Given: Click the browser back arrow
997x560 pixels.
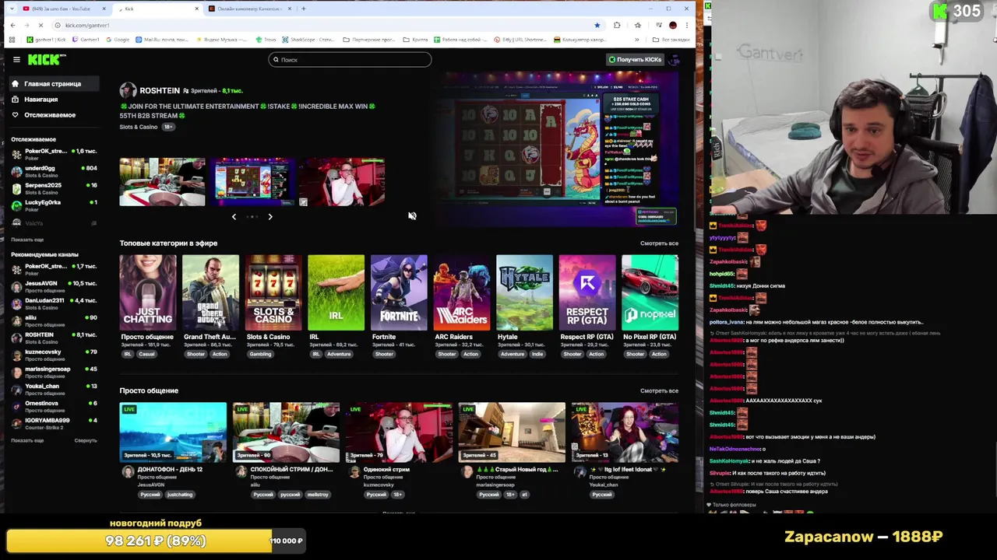Looking at the screenshot, I should 12,25.
